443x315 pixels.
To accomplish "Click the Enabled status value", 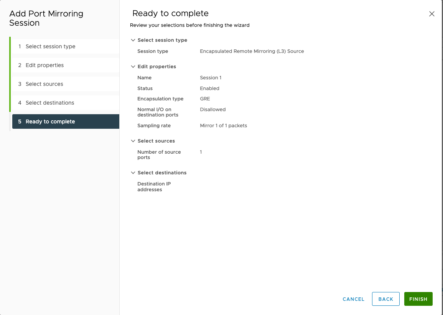I will (209, 88).
